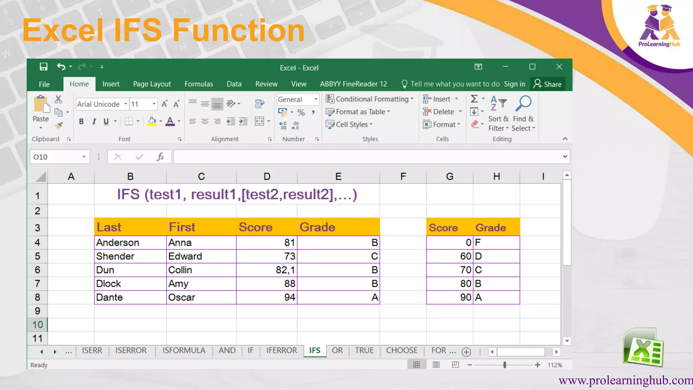693x390 pixels.
Task: Select the Format Painter brush
Action: [59, 125]
